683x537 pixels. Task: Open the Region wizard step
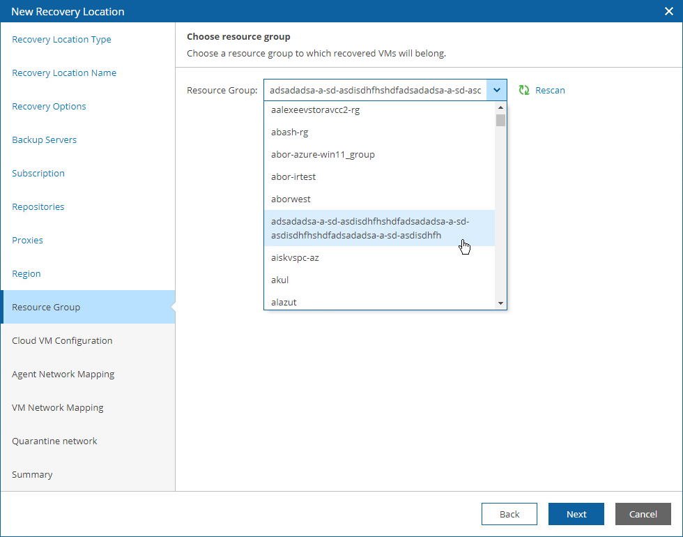coord(26,274)
